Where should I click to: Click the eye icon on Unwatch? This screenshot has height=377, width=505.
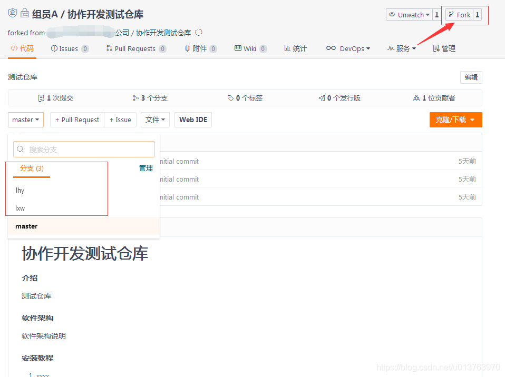tap(392, 14)
